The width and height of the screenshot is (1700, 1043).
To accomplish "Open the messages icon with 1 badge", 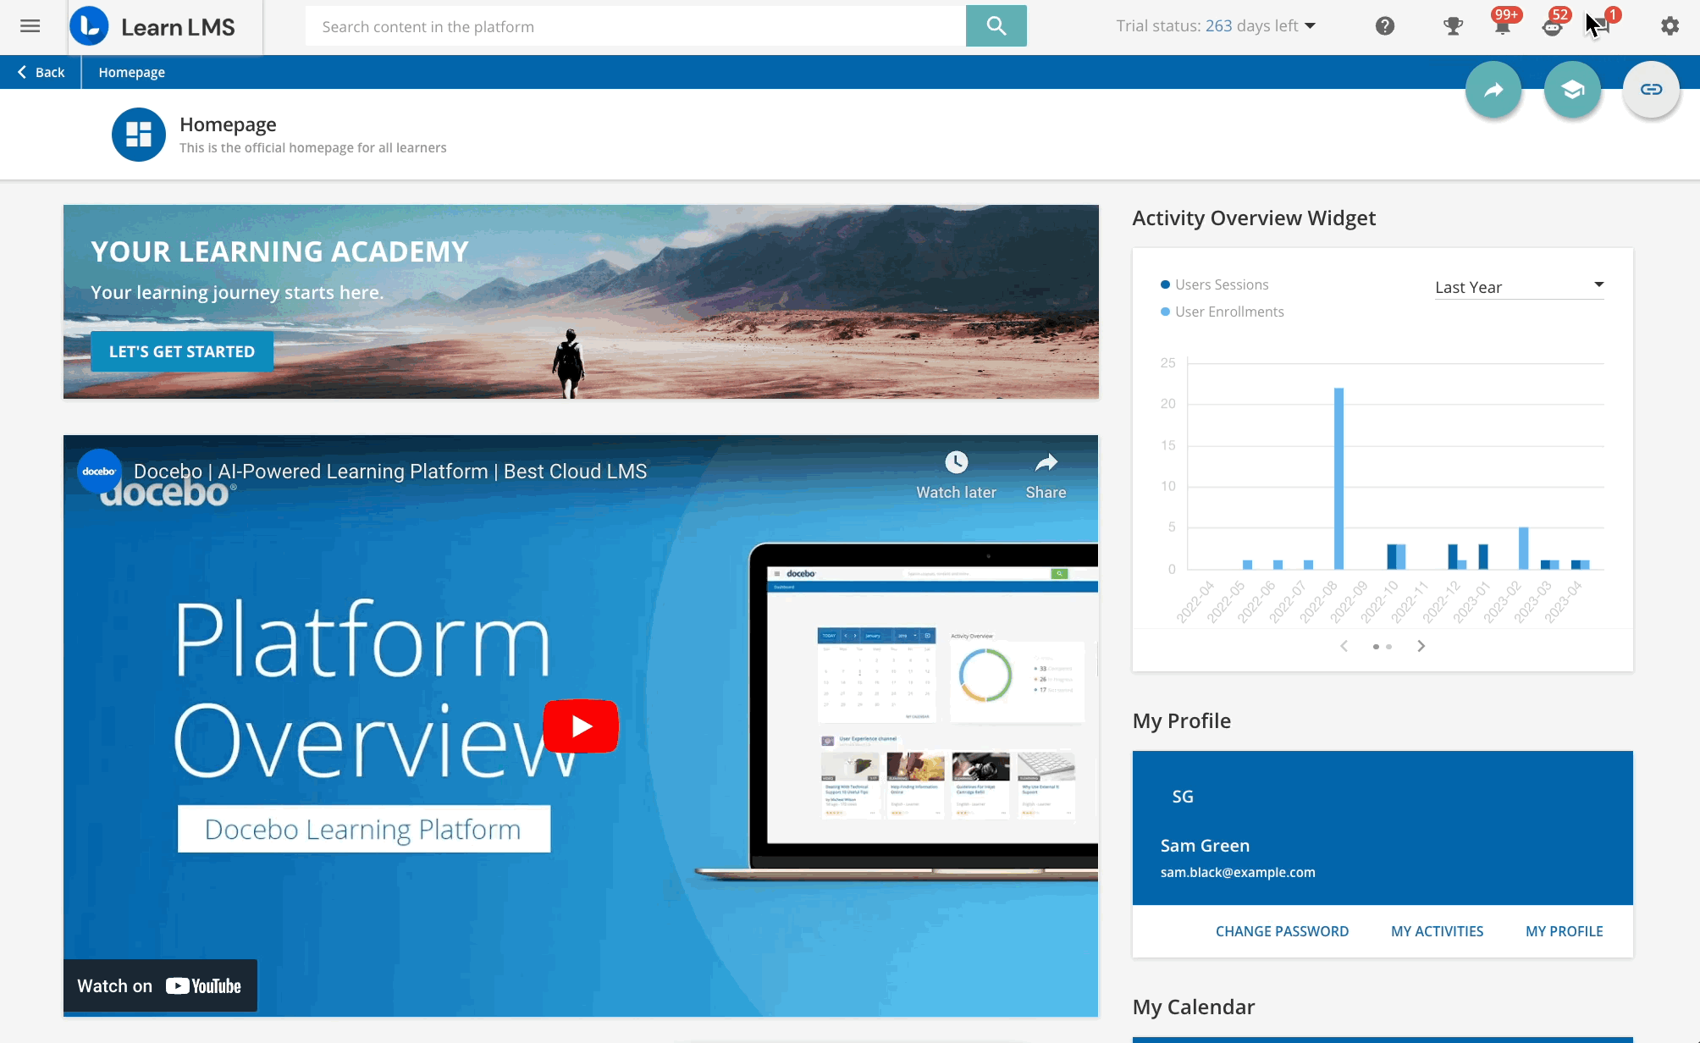I will 1600,26.
